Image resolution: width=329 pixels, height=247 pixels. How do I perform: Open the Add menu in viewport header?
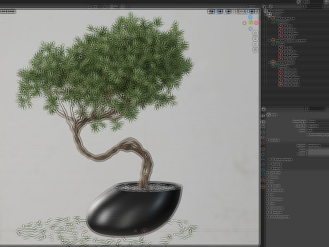(x=3, y=11)
